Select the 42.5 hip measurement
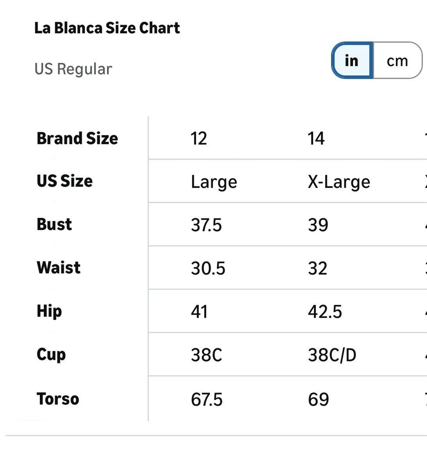Screen dimensions: 427x454 [325, 312]
